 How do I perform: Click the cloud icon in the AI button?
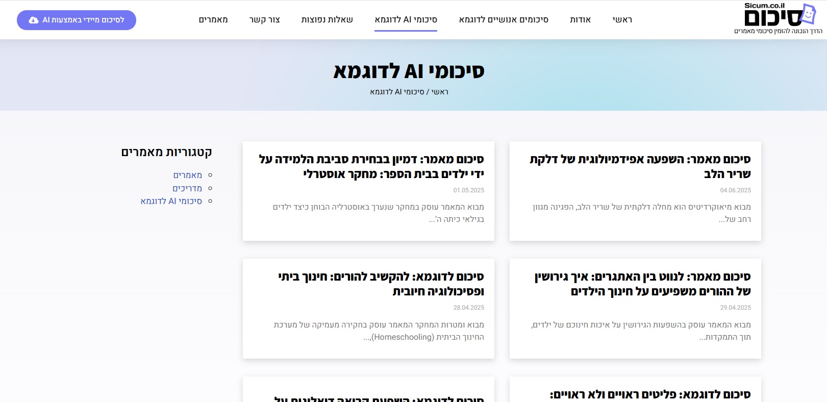point(34,20)
